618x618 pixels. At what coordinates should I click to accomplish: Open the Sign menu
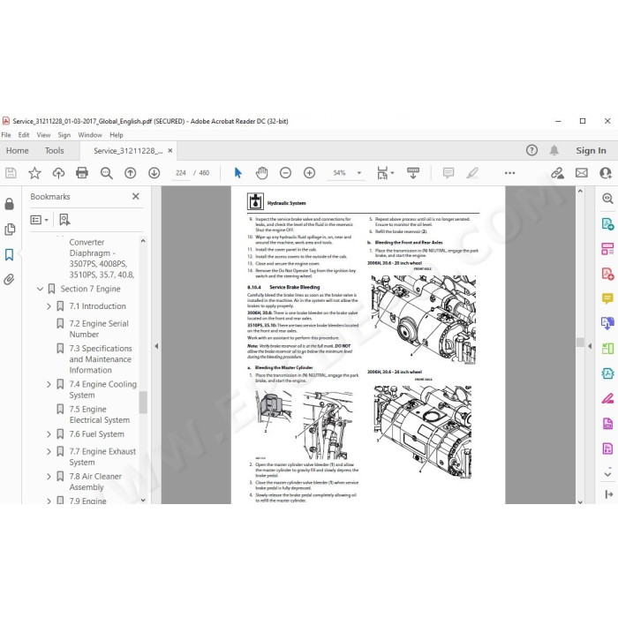point(64,135)
